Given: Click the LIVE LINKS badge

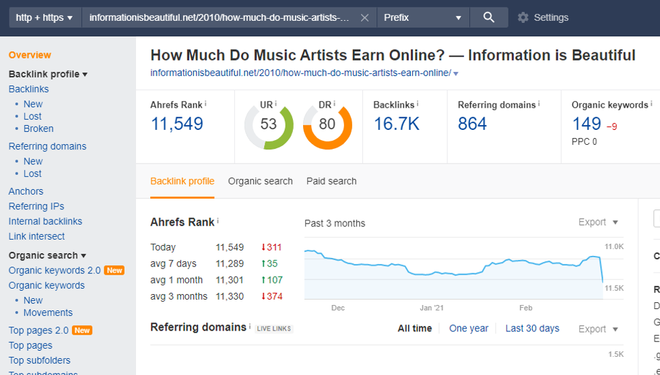Looking at the screenshot, I should [x=274, y=329].
